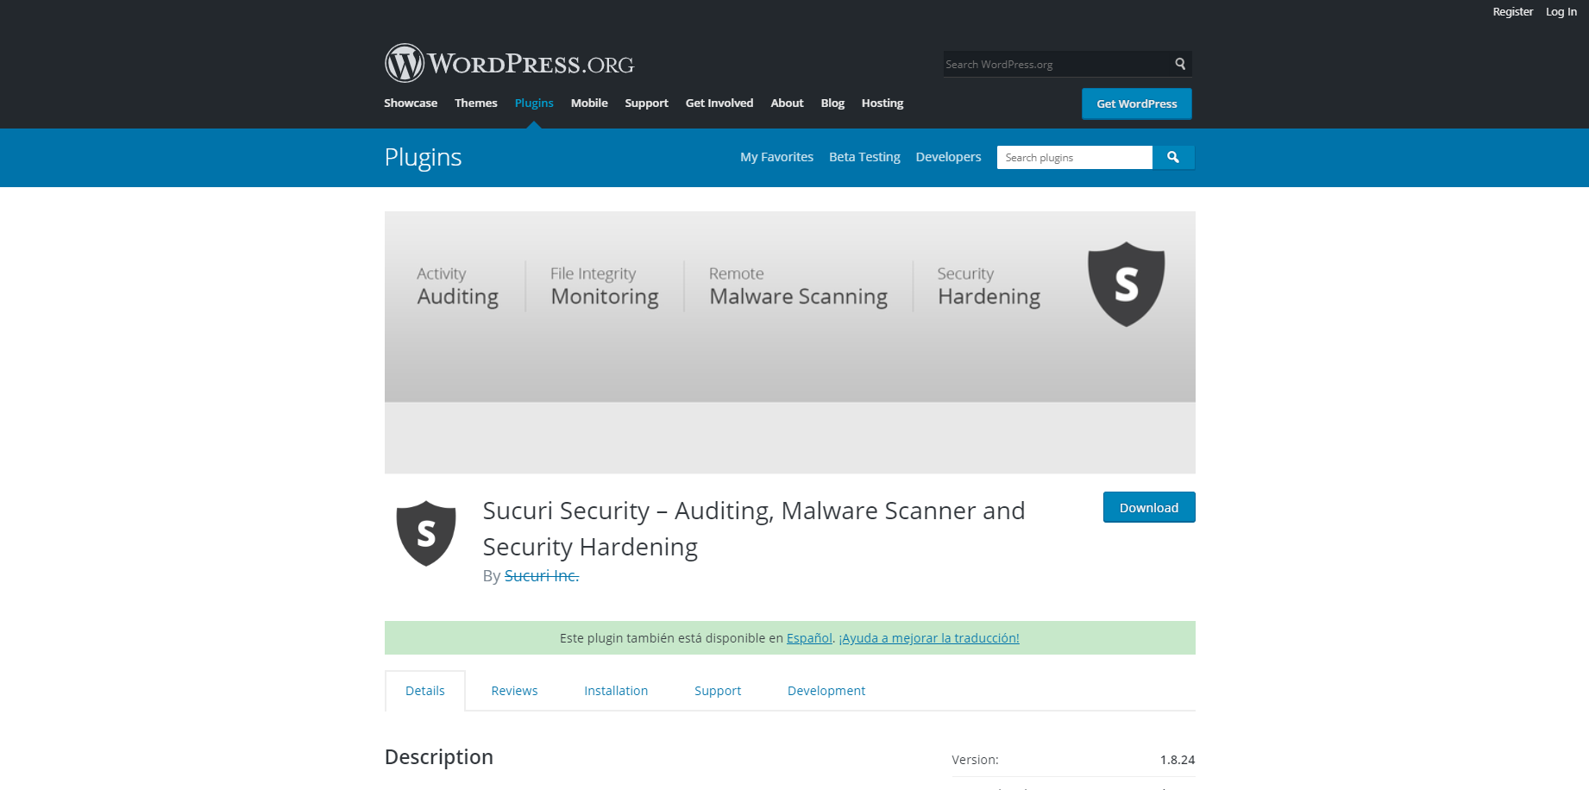Click the Description heading
1589x790 pixels.
point(439,756)
